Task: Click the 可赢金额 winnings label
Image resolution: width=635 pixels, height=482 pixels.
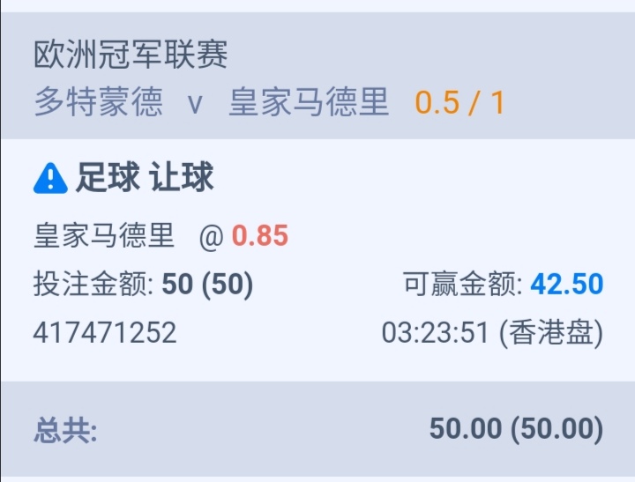Action: 463,284
